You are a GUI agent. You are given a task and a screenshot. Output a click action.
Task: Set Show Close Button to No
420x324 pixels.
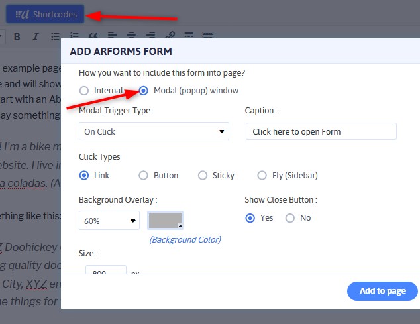coord(289,218)
